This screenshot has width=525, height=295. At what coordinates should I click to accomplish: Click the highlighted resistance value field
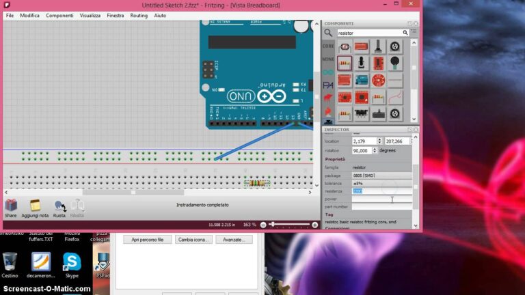pyautogui.click(x=381, y=191)
